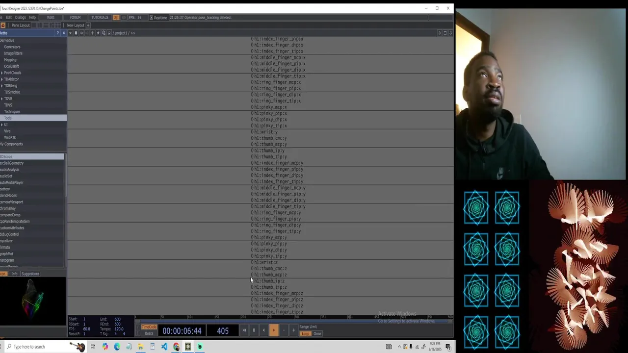Pause the timeline playback
Viewport: 628px width, 353px height.
[x=254, y=330]
